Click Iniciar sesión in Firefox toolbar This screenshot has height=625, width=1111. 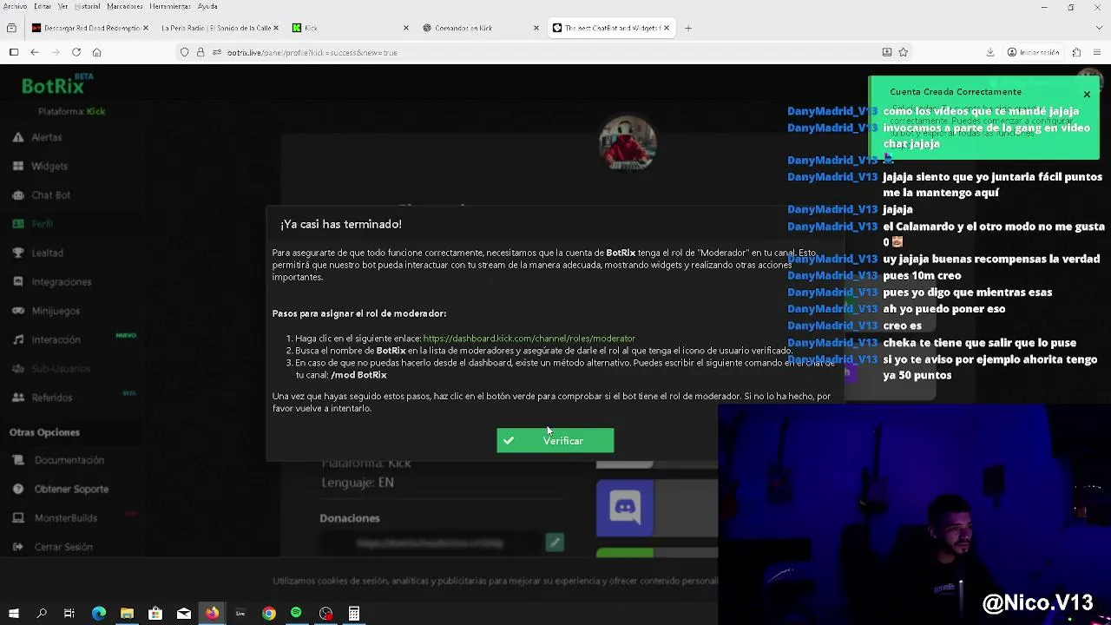[1034, 52]
